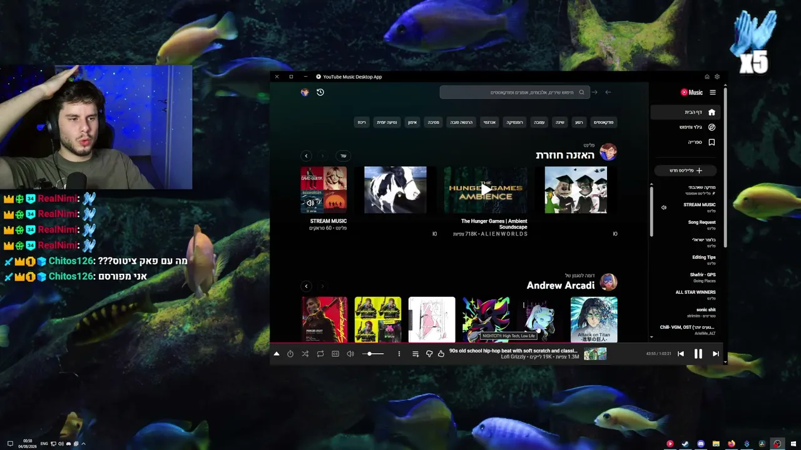
Task: Open the cow video thumbnail
Action: pyautogui.click(x=395, y=190)
